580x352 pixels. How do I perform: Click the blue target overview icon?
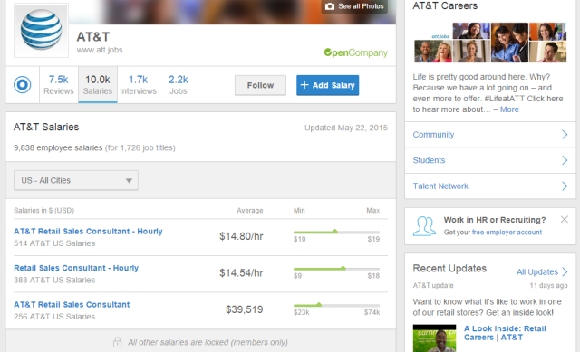tap(22, 84)
